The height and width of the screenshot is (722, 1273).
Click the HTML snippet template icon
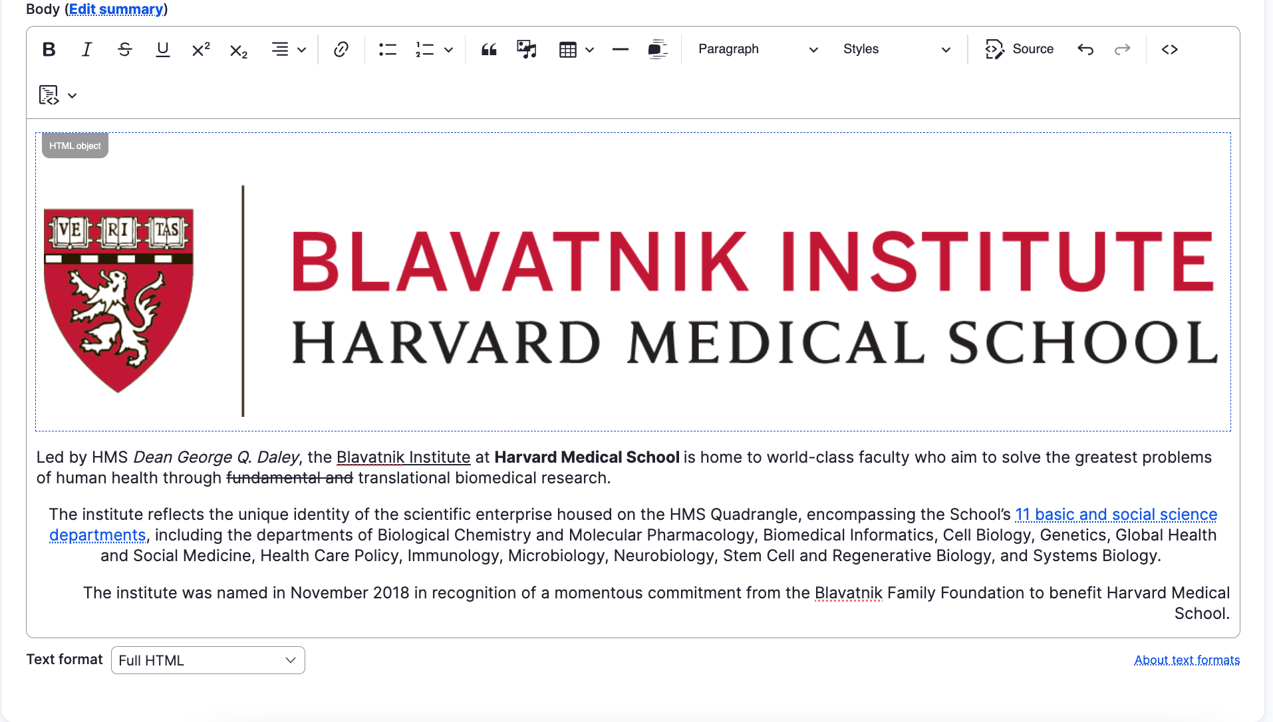click(49, 95)
